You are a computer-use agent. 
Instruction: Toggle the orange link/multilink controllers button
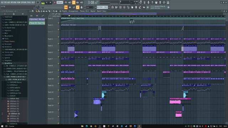(78, 7)
